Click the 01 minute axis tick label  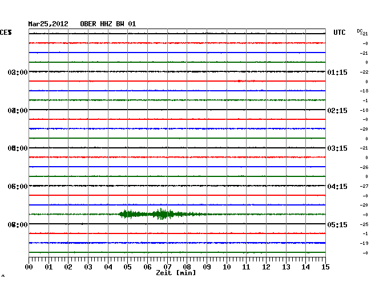(49, 267)
